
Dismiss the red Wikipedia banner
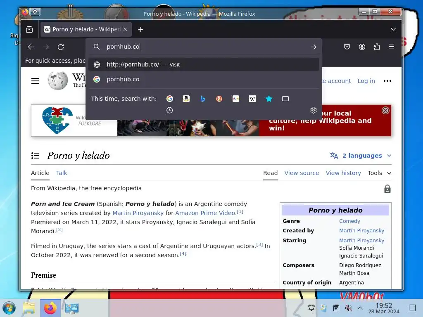pos(385,110)
